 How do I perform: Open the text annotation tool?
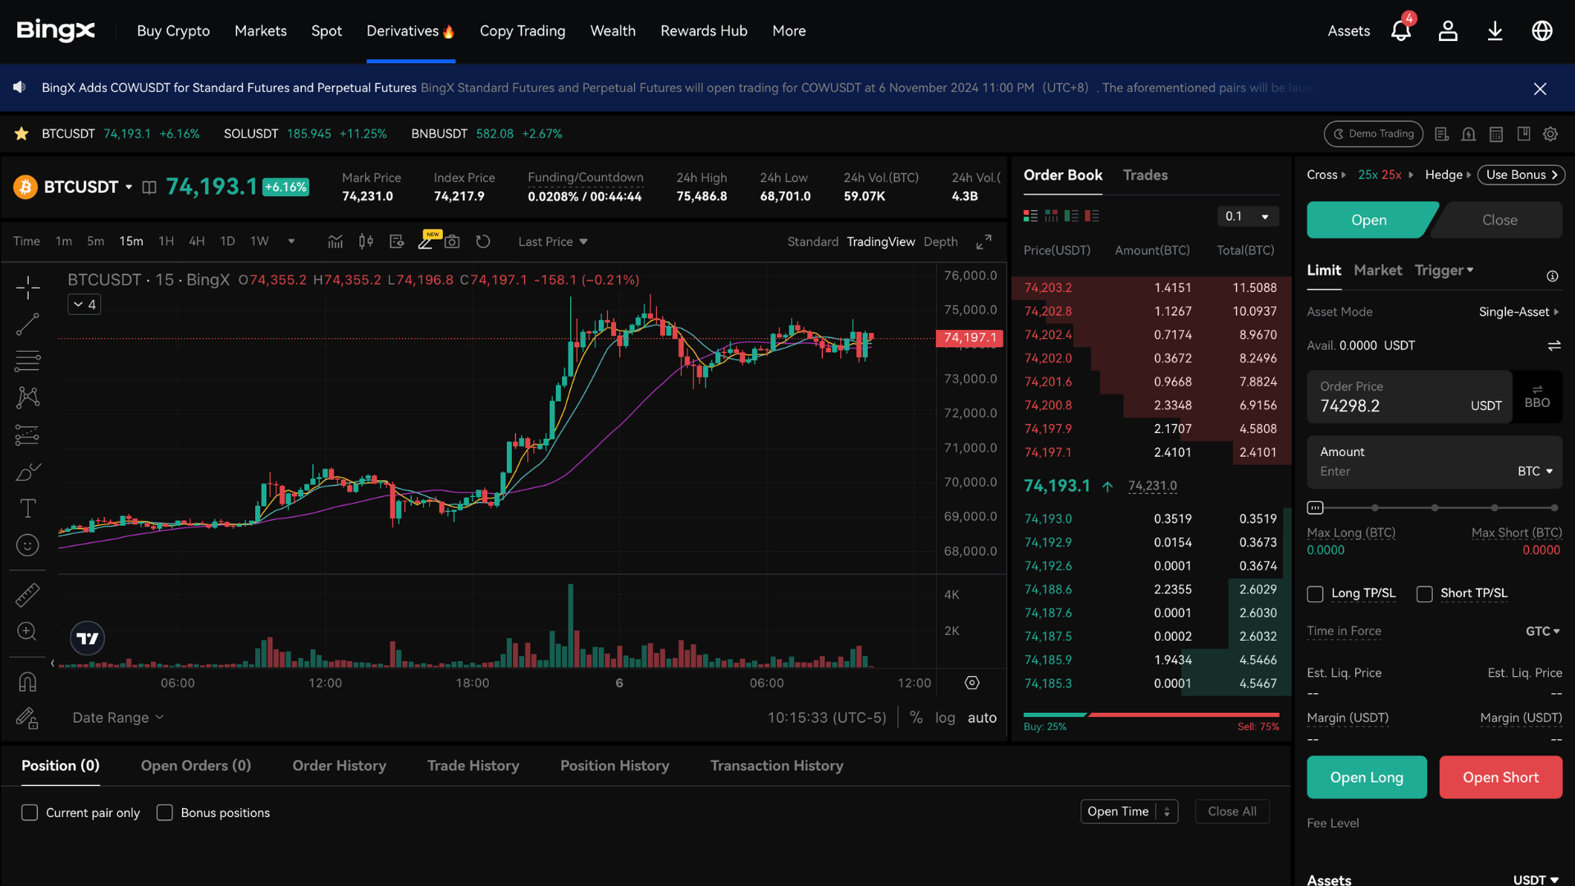coord(27,508)
